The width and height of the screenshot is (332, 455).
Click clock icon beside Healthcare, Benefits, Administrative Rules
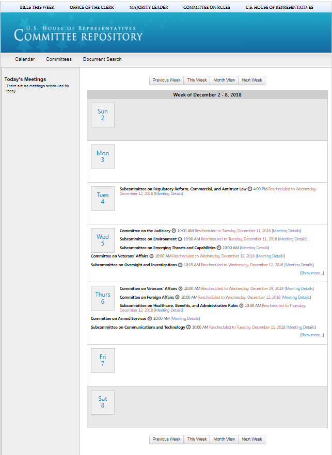tap(241, 305)
